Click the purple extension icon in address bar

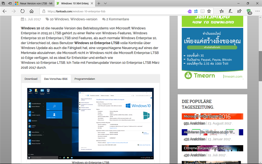click(190, 11)
